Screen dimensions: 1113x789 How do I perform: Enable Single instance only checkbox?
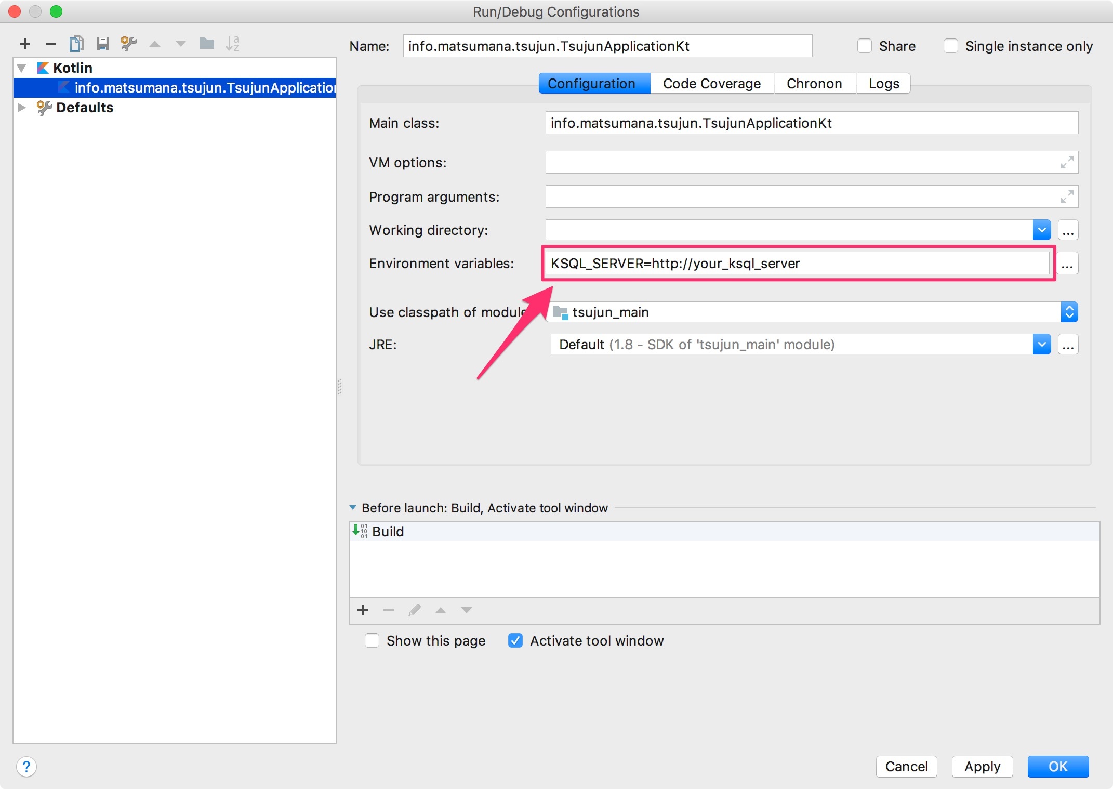point(950,46)
